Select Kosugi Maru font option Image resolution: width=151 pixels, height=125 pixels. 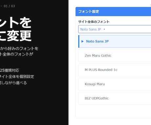pyautogui.click(x=115, y=84)
